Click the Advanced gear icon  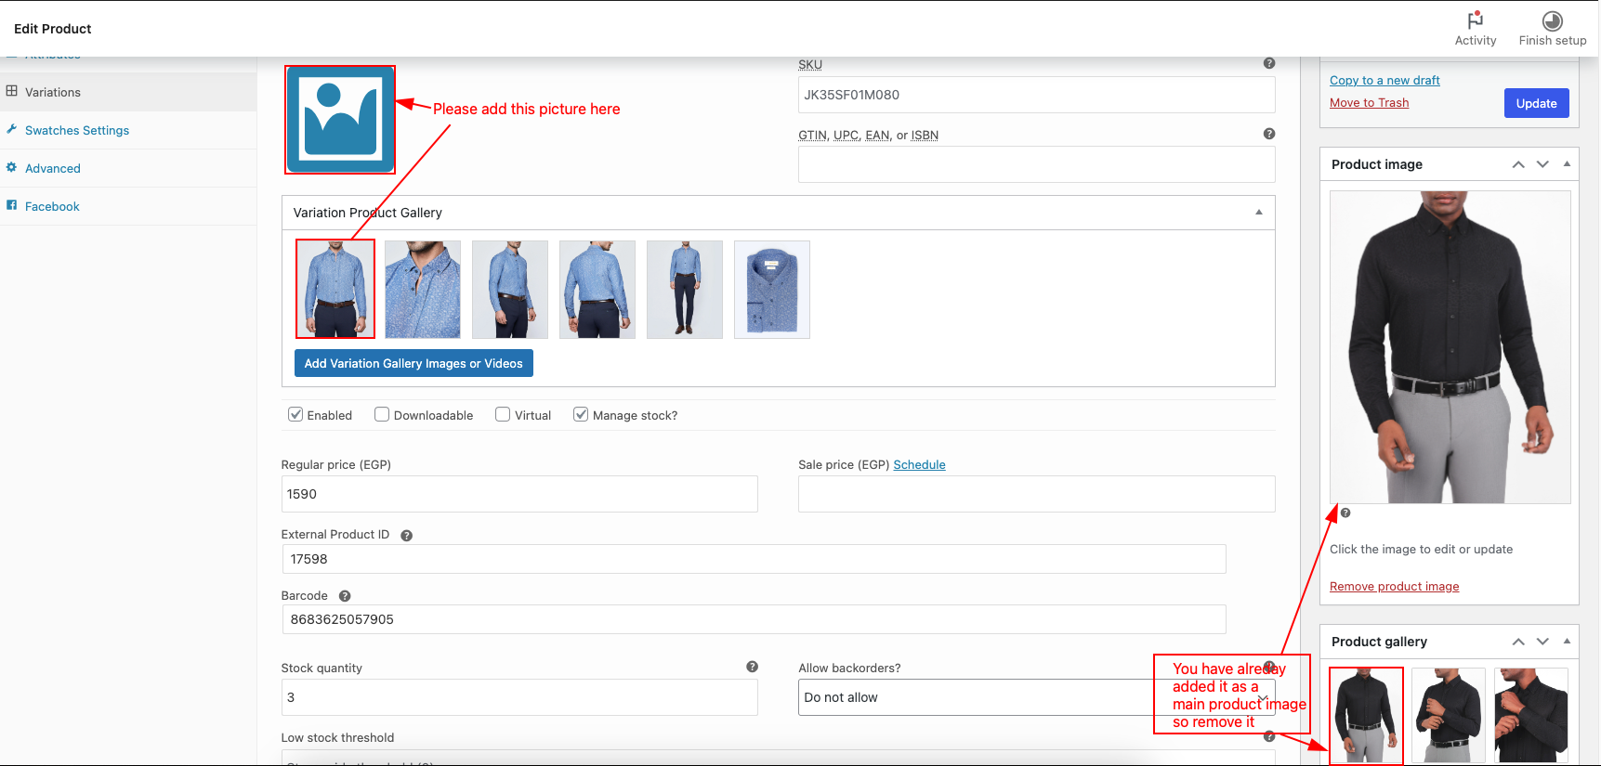point(12,167)
